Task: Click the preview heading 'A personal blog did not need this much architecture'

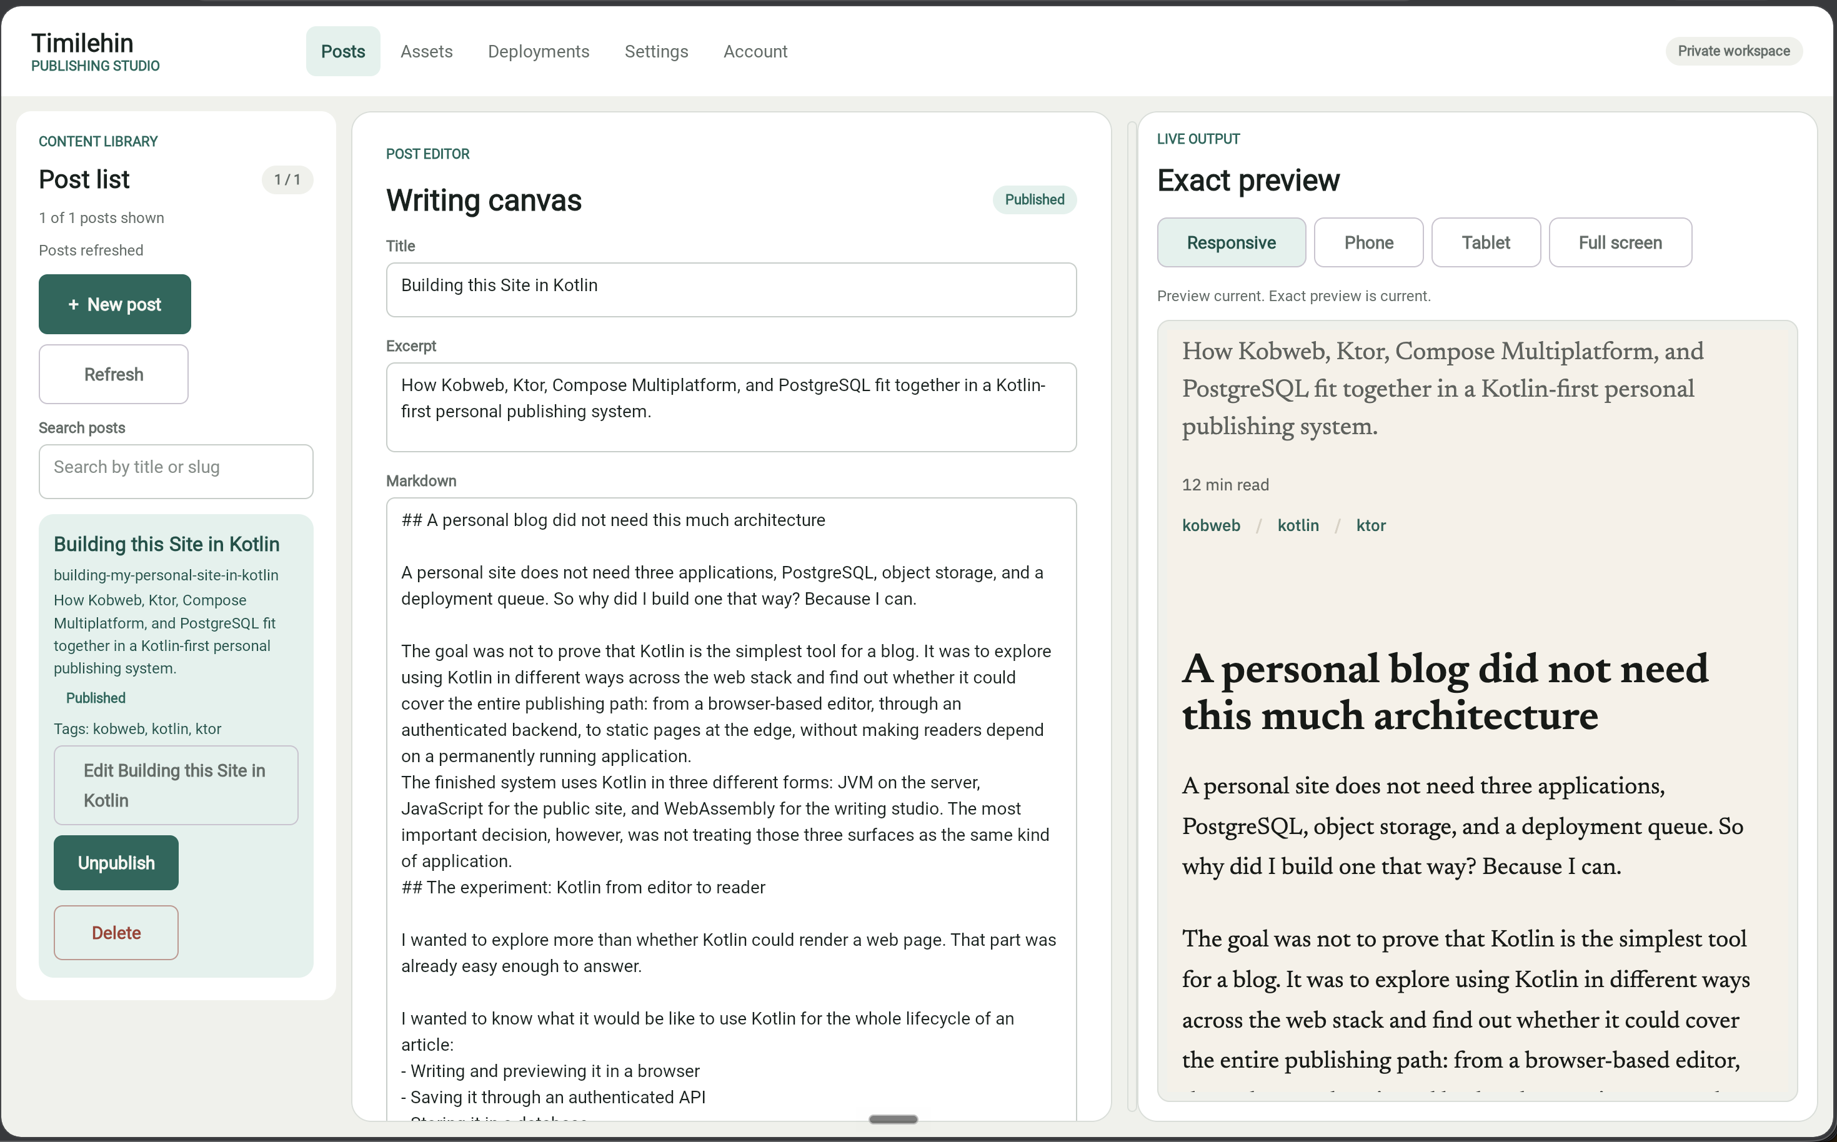Action: [x=1445, y=692]
